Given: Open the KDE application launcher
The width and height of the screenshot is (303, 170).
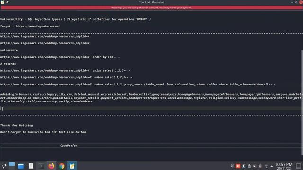Looking at the screenshot, I should click(x=4, y=166).
